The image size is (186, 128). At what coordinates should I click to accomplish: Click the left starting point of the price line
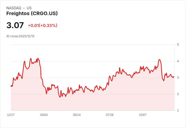pos(11,86)
